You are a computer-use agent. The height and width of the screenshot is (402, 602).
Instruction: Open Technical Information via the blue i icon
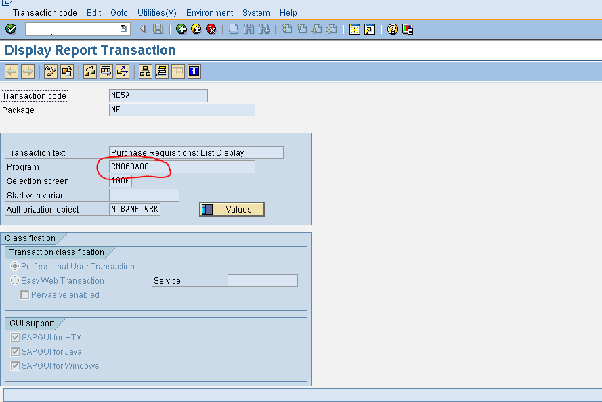[x=194, y=71]
